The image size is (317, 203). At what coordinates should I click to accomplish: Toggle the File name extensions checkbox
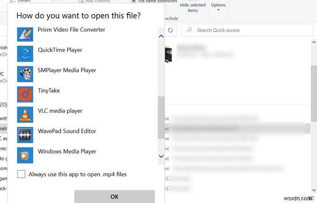[x=134, y=1]
